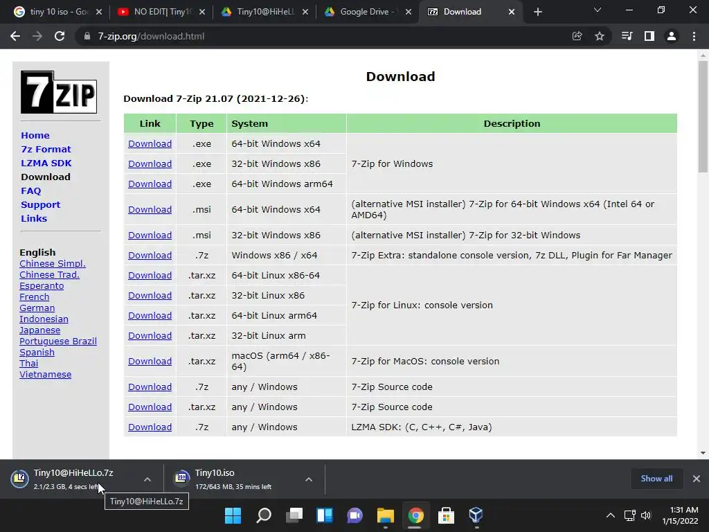
Task: Switch to the YouTube 'NO EDIT| Tiny10' tab
Action: 161,12
